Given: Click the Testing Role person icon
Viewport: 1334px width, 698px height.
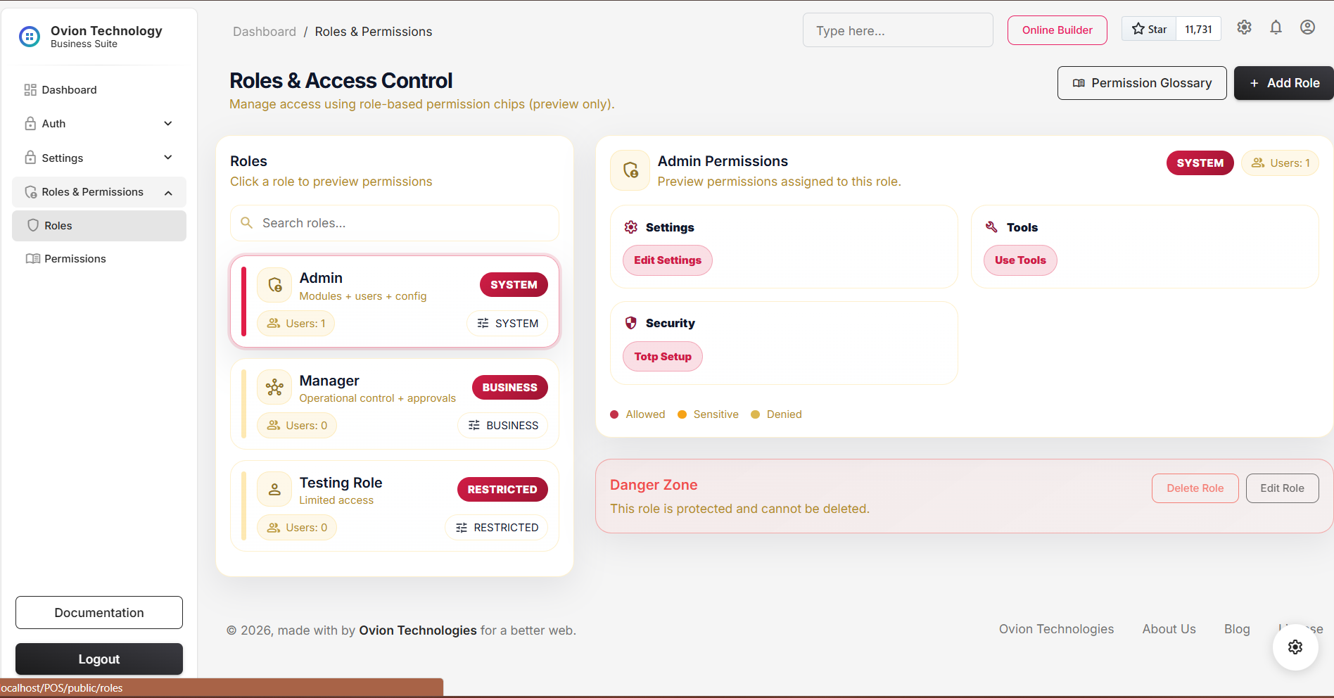Looking at the screenshot, I should tap(274, 489).
